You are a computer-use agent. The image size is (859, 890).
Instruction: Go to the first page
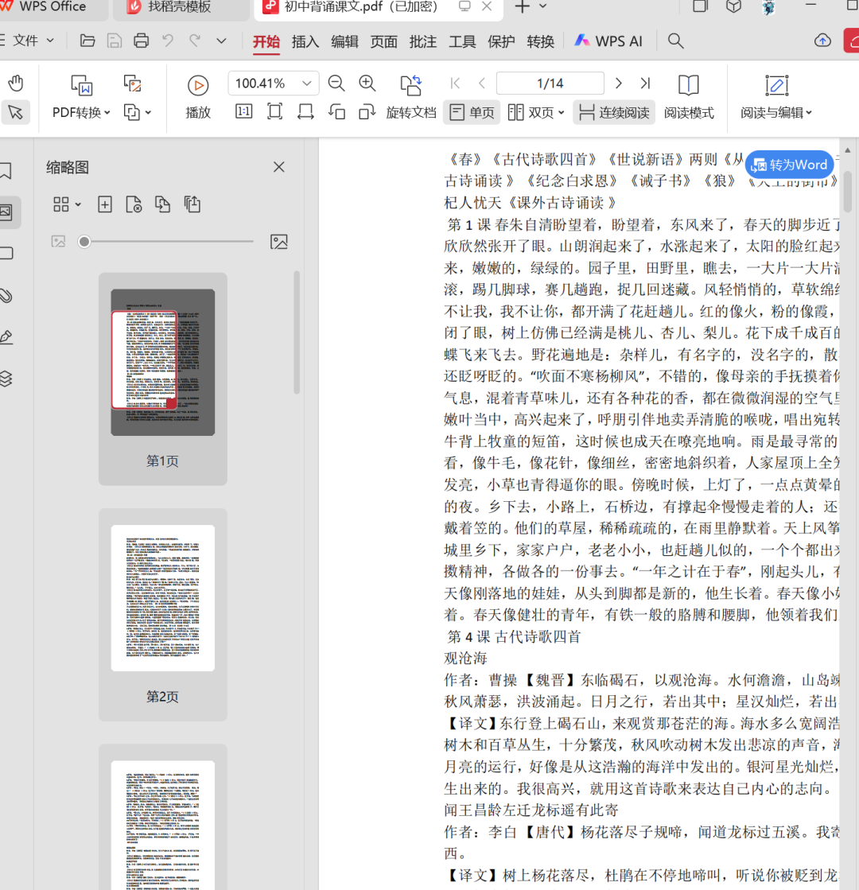coord(455,84)
